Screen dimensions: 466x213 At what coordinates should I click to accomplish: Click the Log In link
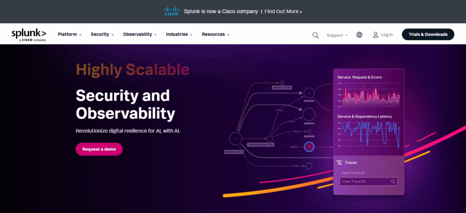387,35
